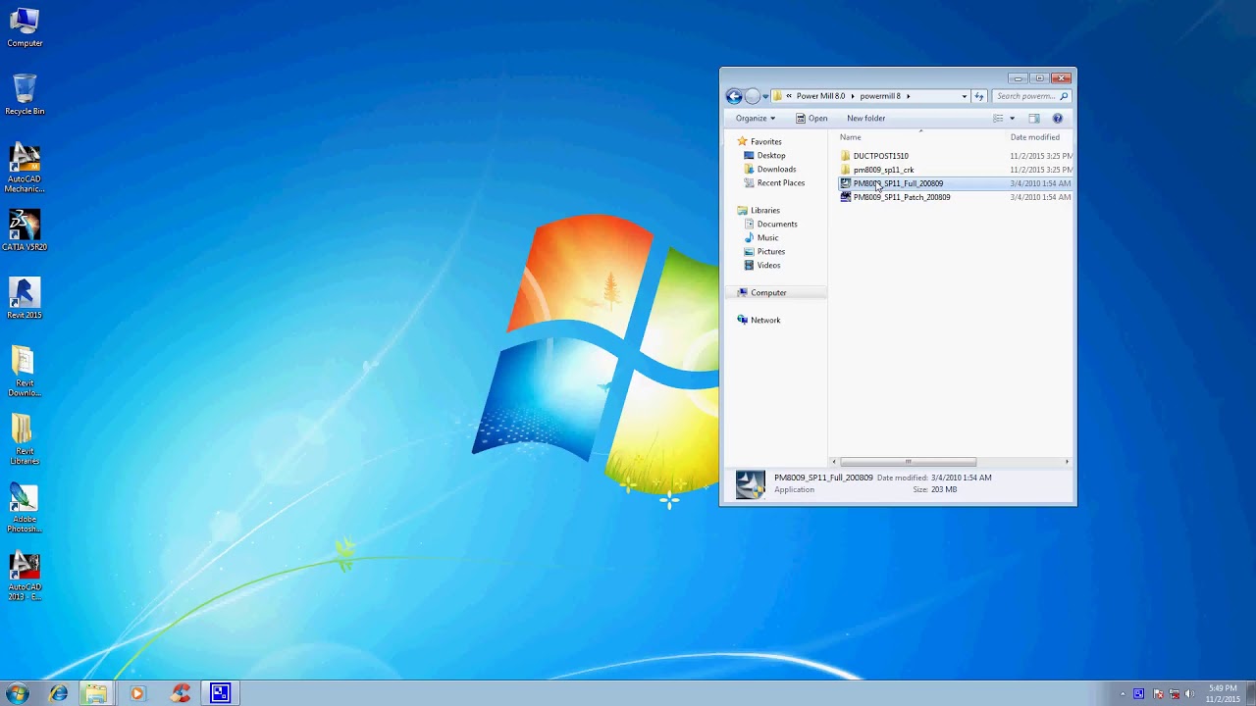1256x706 pixels.
Task: Open the volume speaker tray icon
Action: pyautogui.click(x=1190, y=694)
